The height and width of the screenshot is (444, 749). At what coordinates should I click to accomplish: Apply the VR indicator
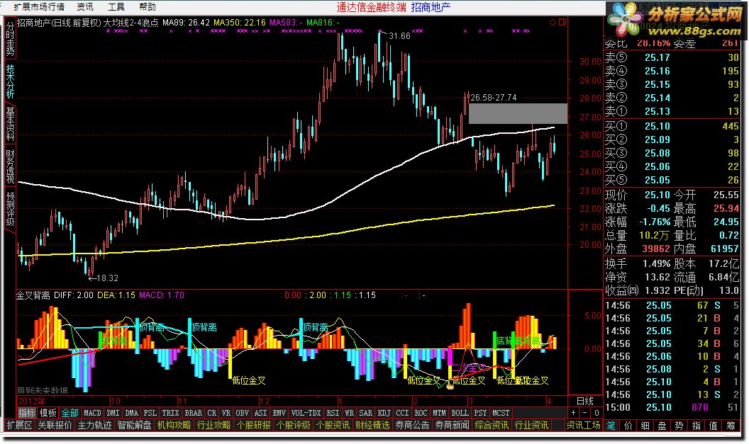click(226, 413)
